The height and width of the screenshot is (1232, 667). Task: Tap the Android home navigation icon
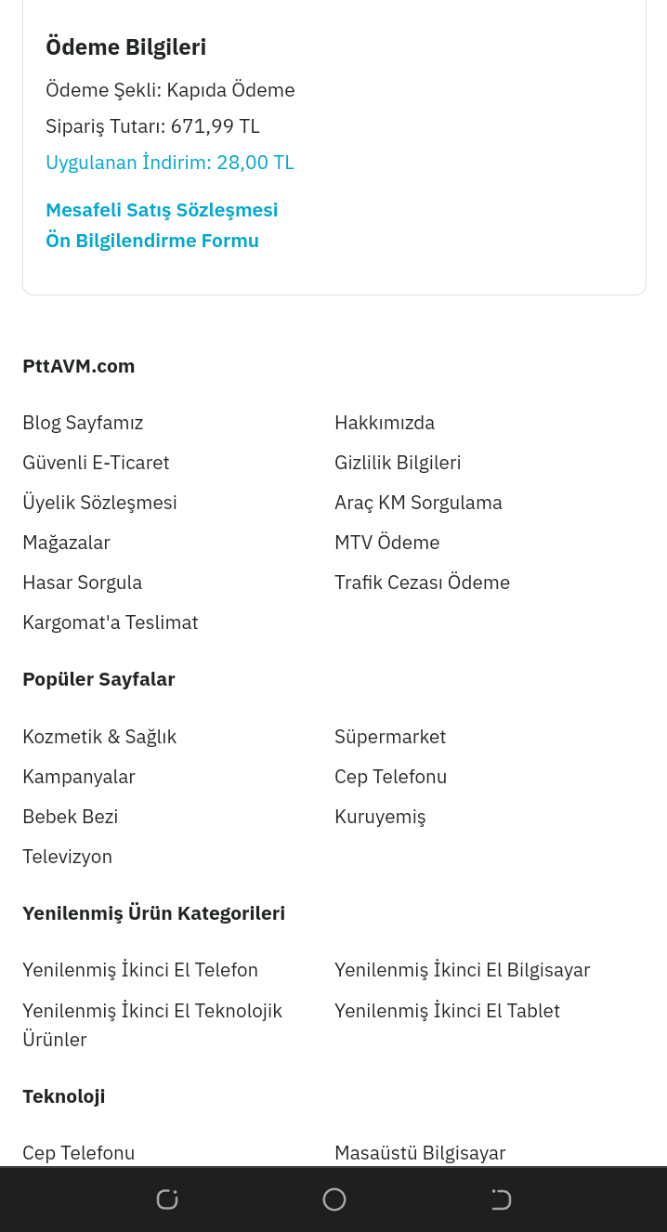[334, 1199]
